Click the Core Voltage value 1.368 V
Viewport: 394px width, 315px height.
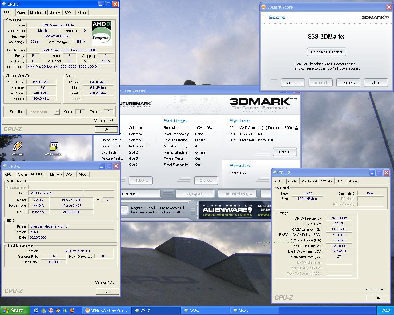79,42
